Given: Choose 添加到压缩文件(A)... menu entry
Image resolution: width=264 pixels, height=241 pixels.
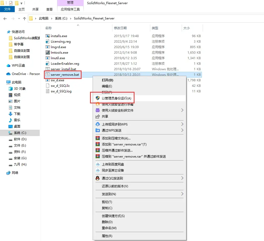Looking at the screenshot, I should [x=116, y=138].
